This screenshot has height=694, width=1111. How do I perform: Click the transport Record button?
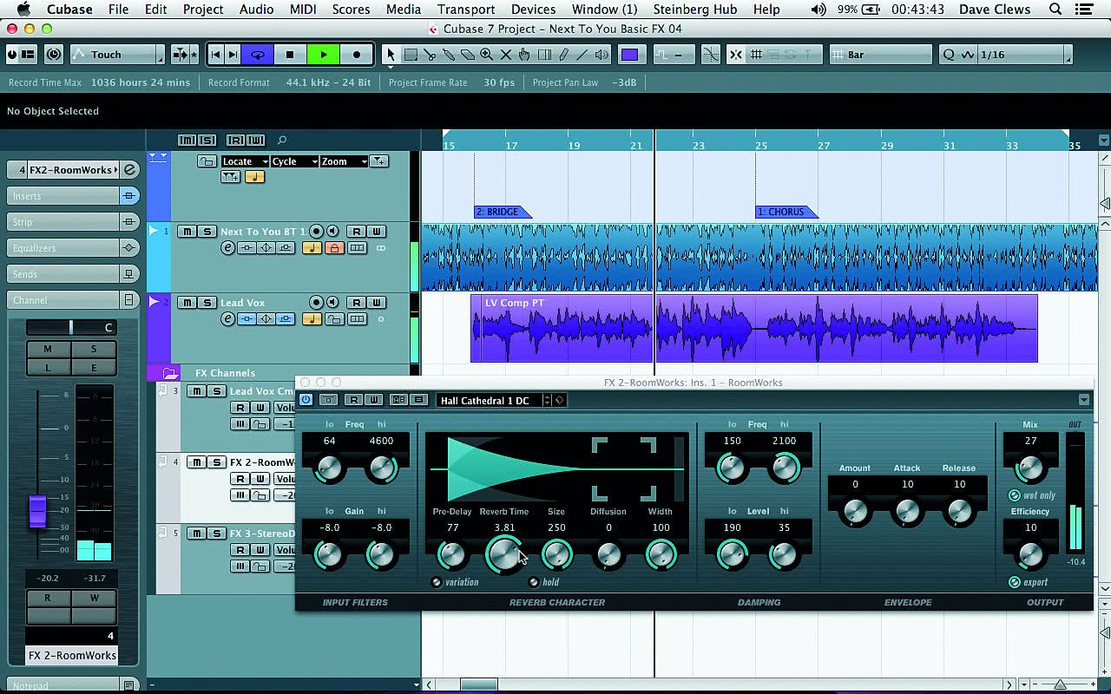[x=356, y=55]
